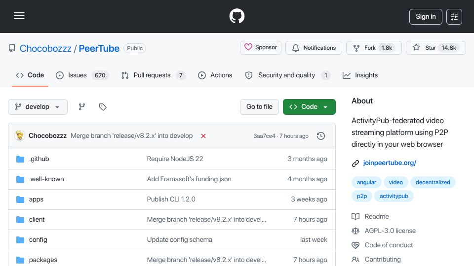Click the Sponsor heart button
Viewport: 474px width, 266px height.
261,48
